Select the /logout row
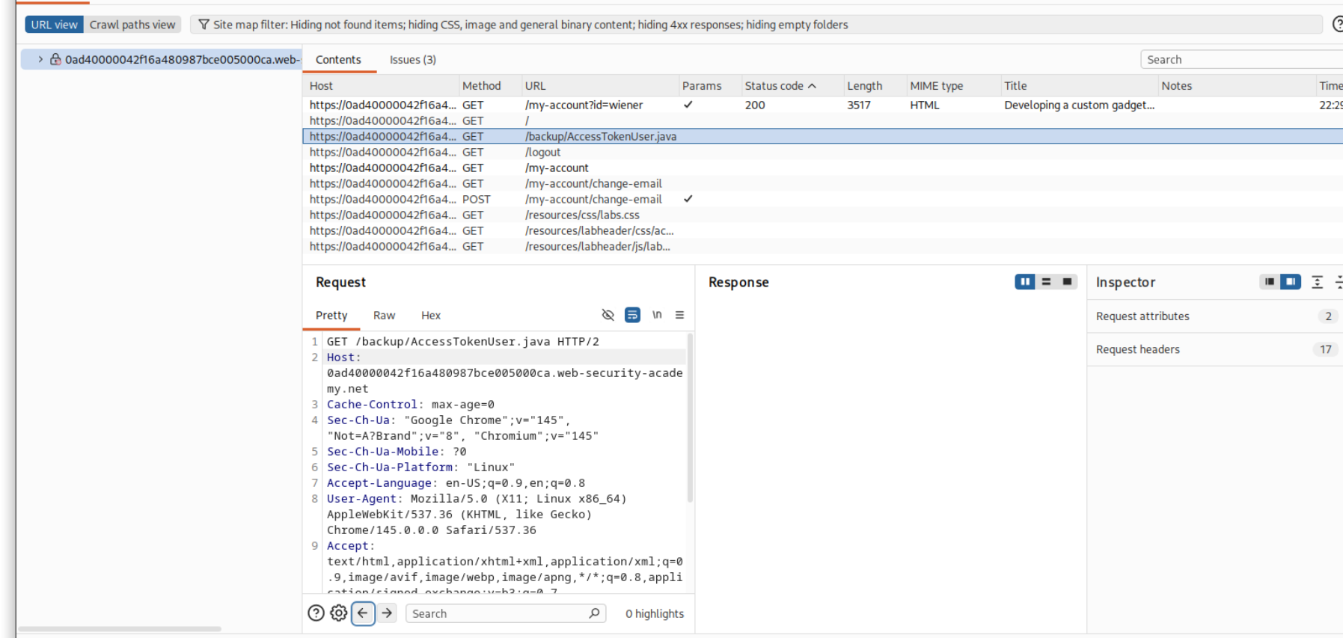Image resolution: width=1343 pixels, height=638 pixels. tap(822, 152)
